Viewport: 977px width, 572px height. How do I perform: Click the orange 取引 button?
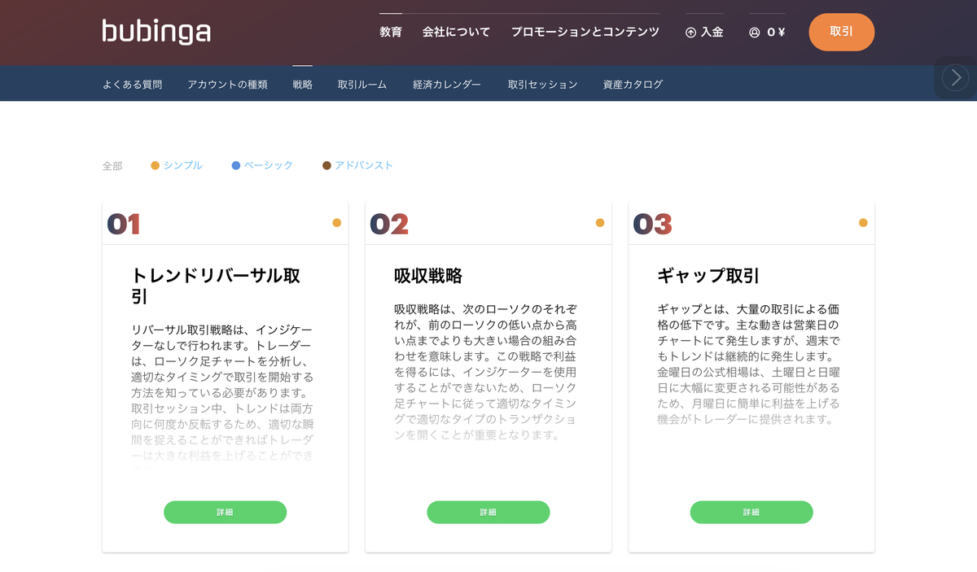(842, 32)
